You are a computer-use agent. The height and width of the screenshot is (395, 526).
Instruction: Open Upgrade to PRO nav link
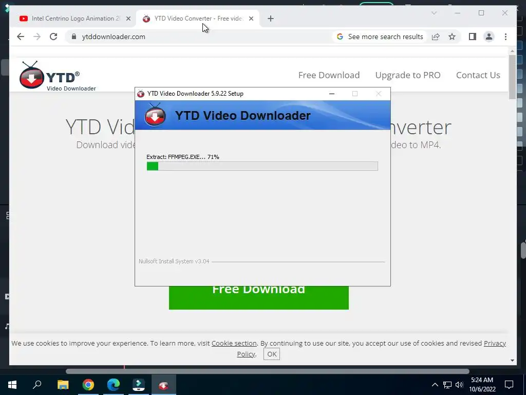(407, 75)
